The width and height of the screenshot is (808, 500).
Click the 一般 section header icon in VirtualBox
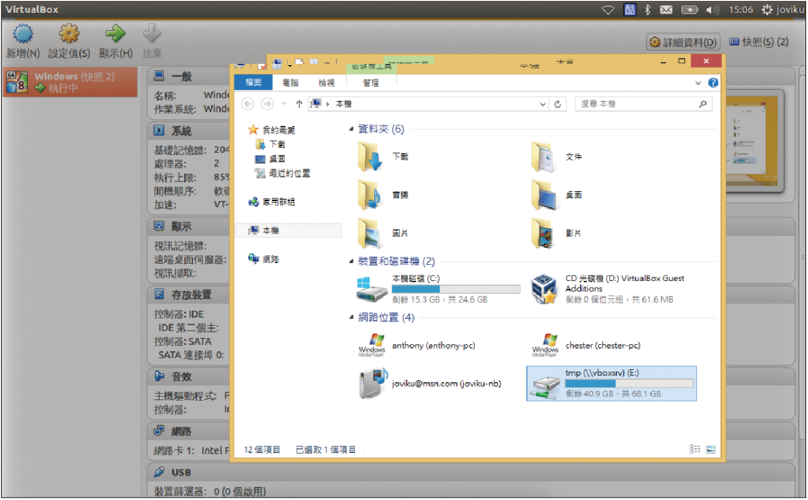pyautogui.click(x=159, y=76)
